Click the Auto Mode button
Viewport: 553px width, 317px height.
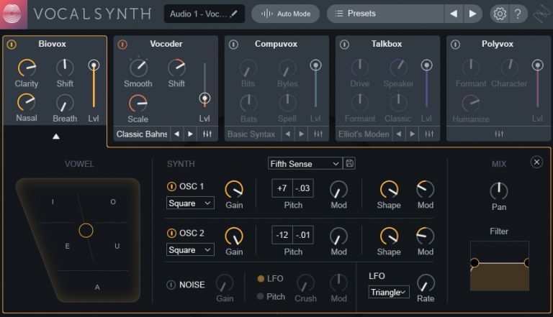(286, 14)
